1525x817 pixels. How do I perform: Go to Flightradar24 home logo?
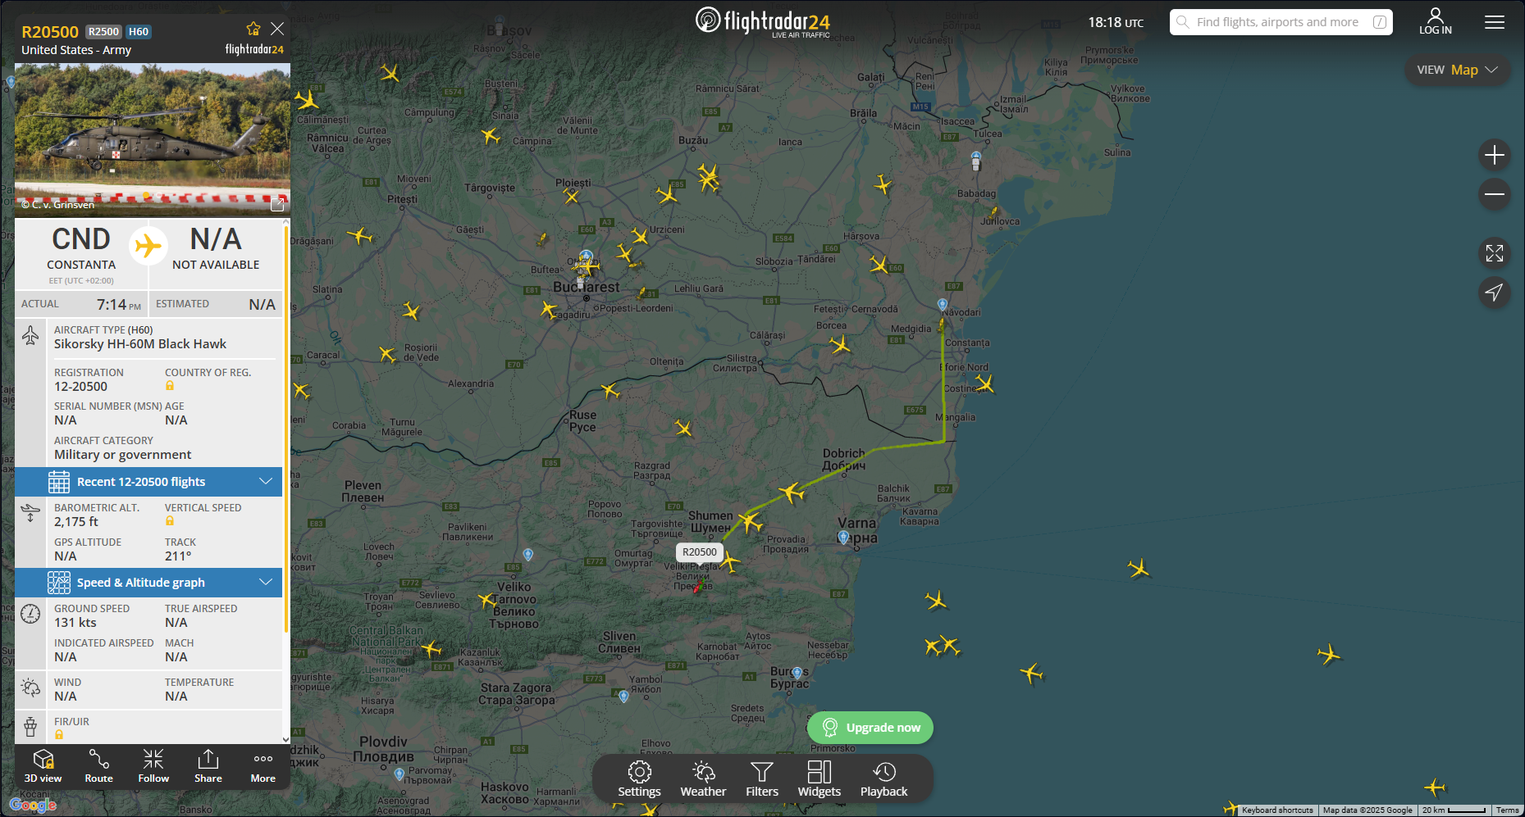763,21
